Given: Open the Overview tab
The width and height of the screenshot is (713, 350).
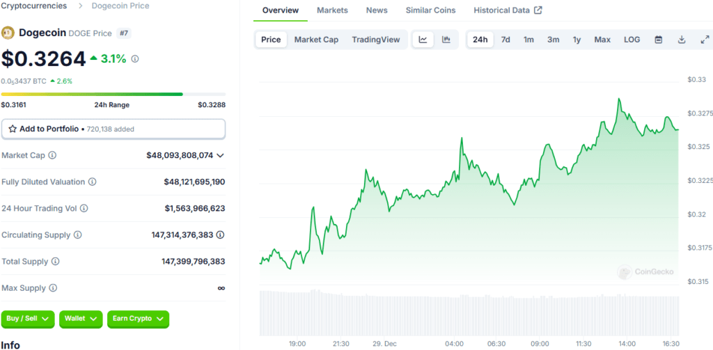Looking at the screenshot, I should point(281,10).
